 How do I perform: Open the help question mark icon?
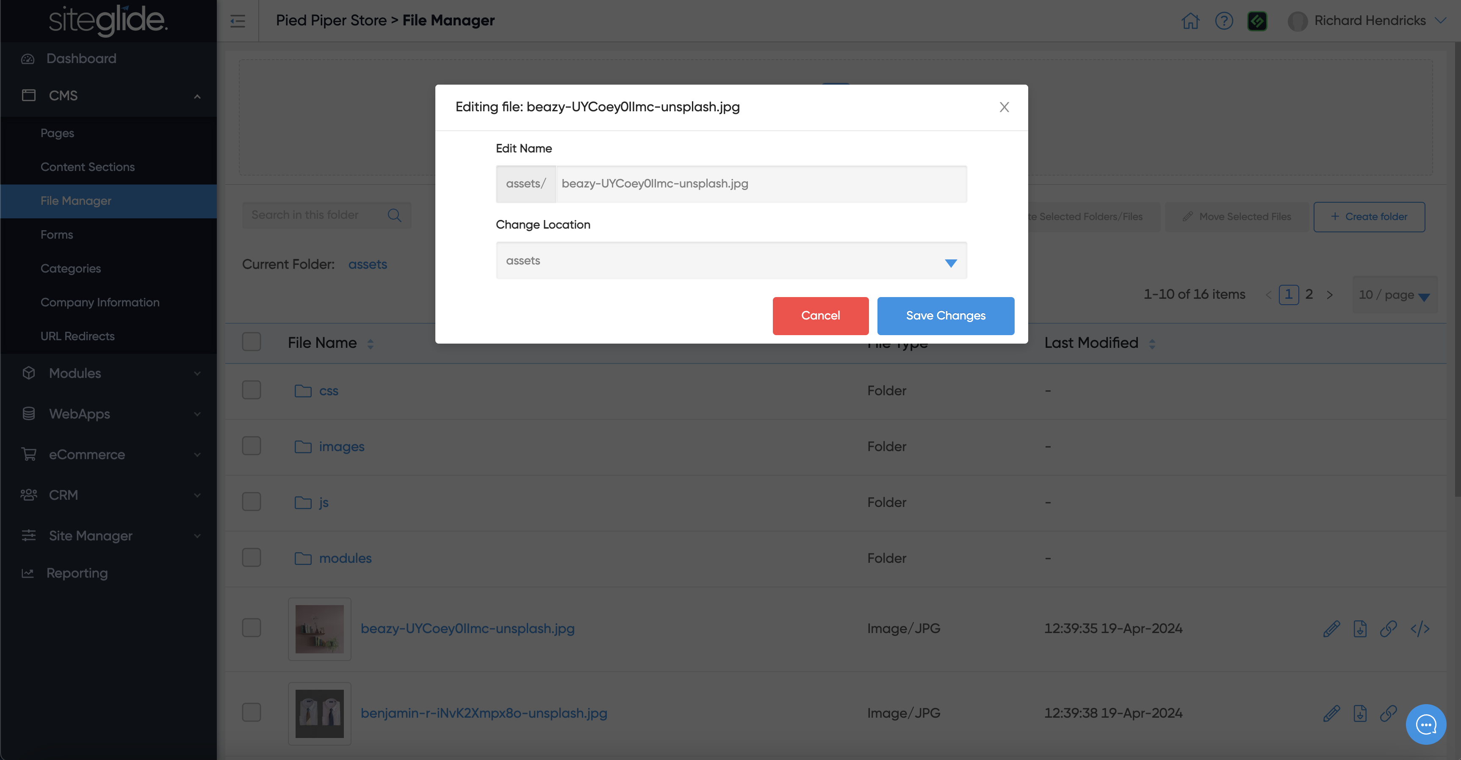[1224, 21]
